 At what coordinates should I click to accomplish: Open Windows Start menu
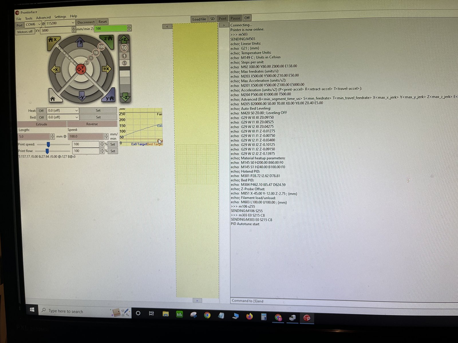click(32, 310)
